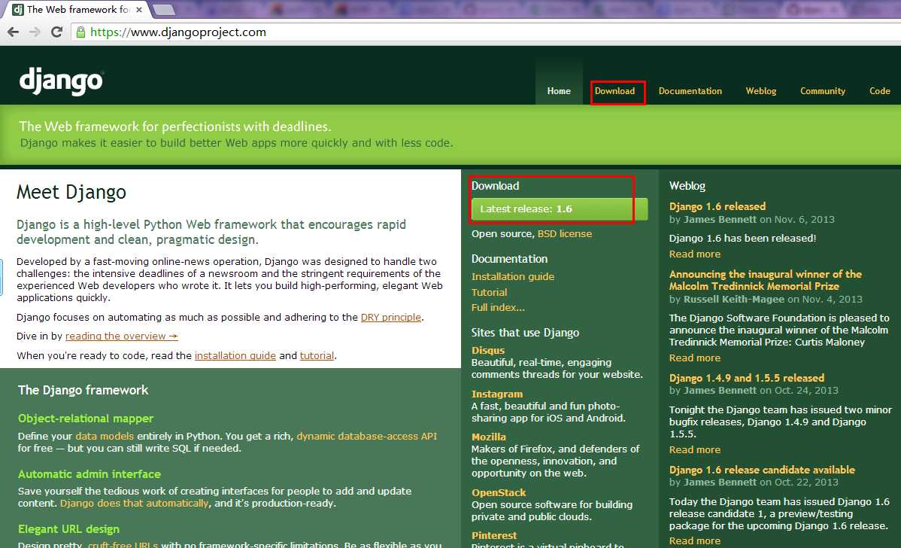Click Latest release: 1.6 button
The width and height of the screenshot is (901, 548).
[x=559, y=209]
